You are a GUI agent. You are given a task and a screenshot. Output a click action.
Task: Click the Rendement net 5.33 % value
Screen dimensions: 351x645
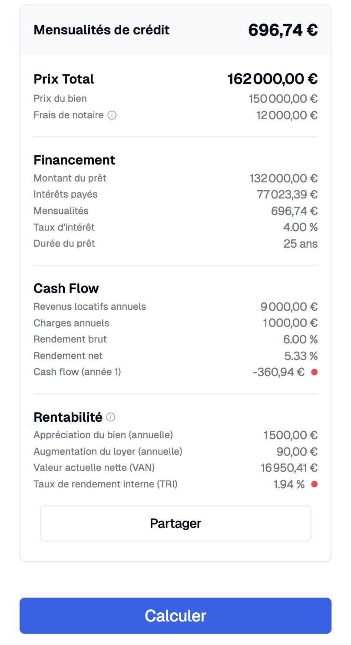click(x=301, y=356)
